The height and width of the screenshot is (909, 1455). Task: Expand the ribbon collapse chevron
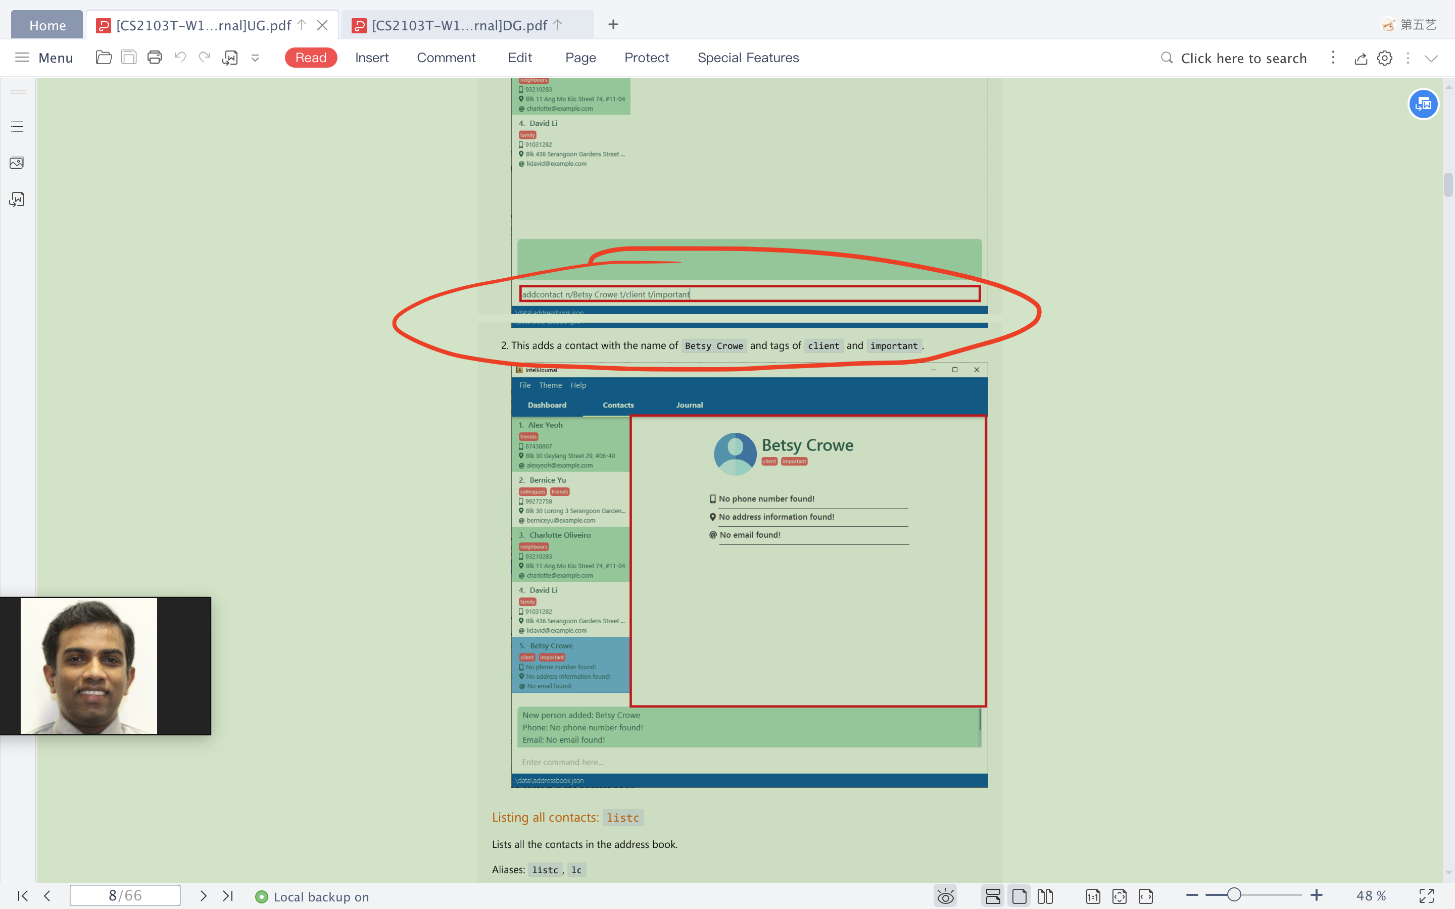(1431, 58)
